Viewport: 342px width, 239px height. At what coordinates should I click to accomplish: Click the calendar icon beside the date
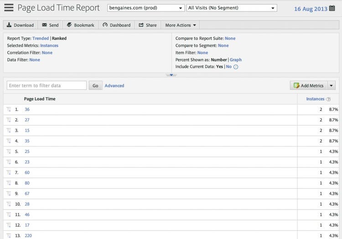coord(337,9)
